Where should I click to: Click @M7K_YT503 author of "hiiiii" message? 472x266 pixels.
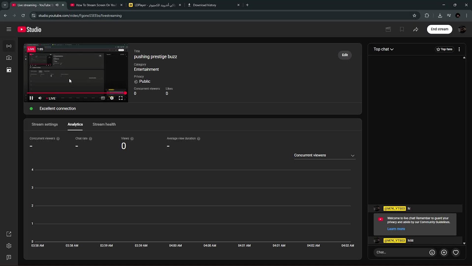point(395,241)
